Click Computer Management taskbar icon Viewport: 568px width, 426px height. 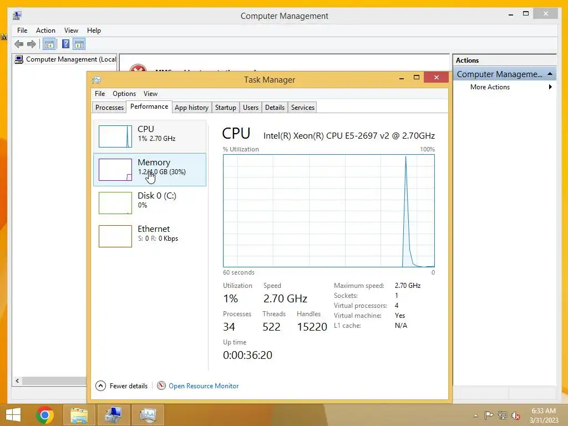click(113, 415)
